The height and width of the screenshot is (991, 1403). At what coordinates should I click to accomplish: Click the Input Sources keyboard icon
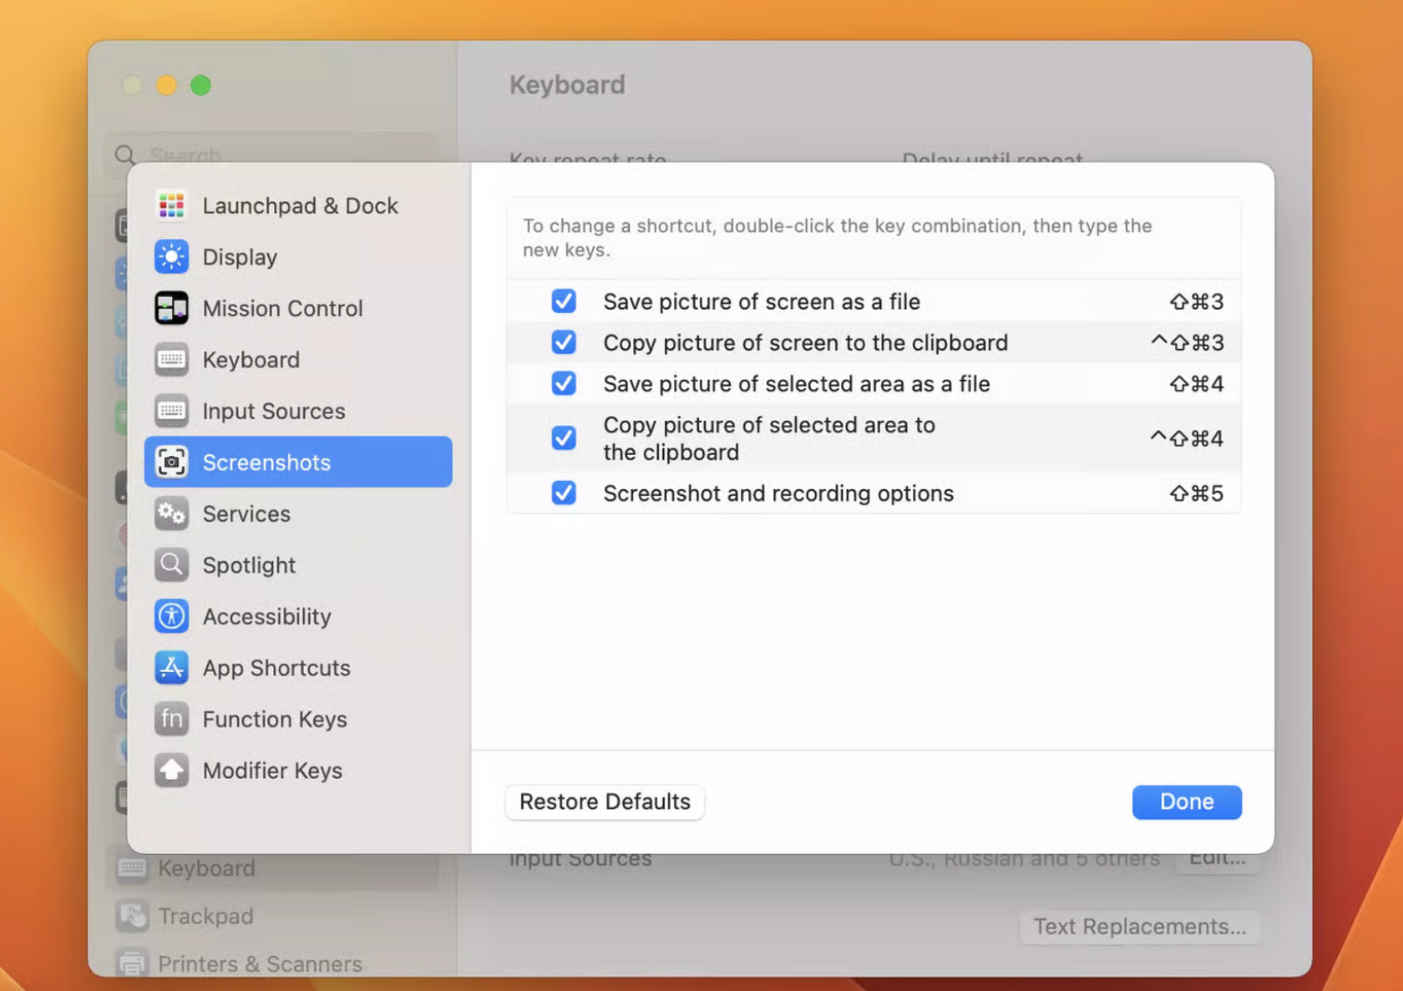point(171,411)
